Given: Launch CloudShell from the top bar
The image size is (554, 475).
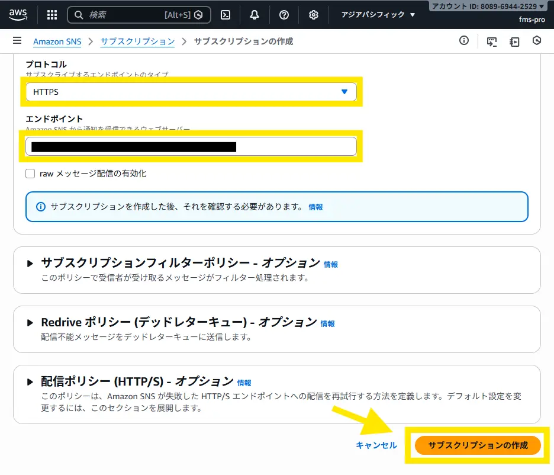Looking at the screenshot, I should 225,15.
